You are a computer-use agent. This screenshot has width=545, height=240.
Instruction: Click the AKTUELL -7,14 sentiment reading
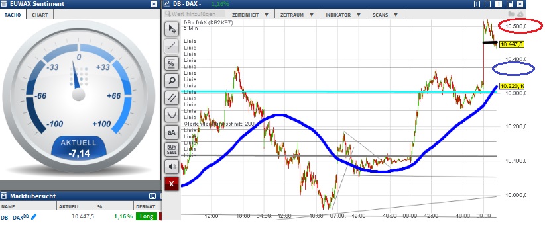(78, 148)
